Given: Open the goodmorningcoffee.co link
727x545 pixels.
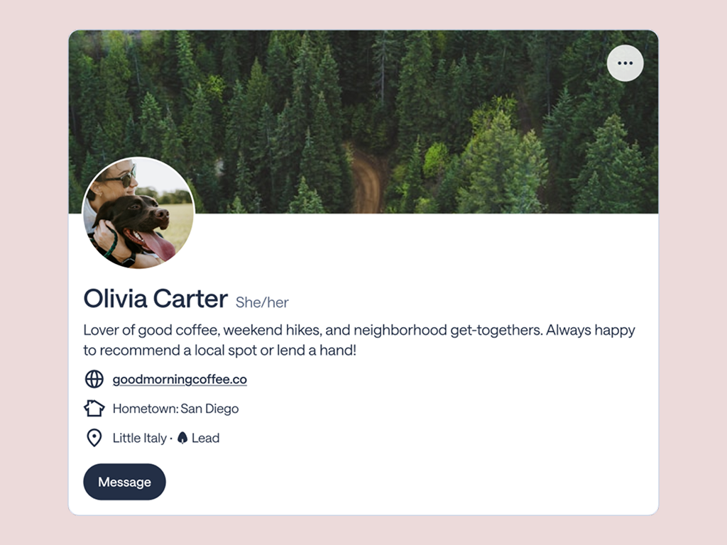Looking at the screenshot, I should 180,380.
